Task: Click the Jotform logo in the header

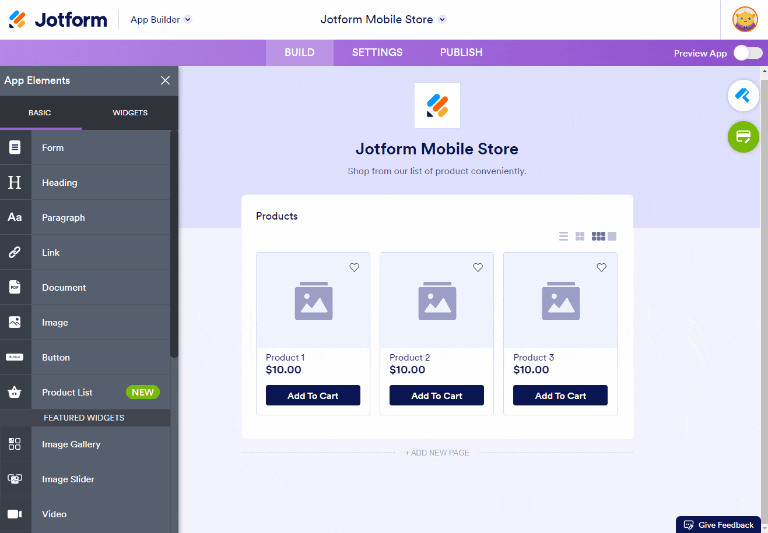Action: click(58, 19)
